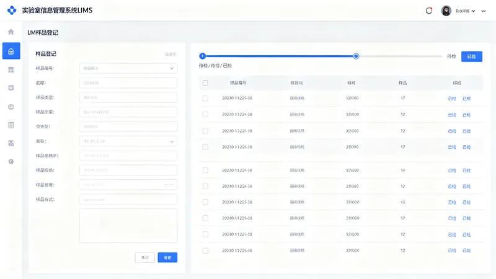The image size is (496, 279).
Task: Click the third column header in the table
Action: pos(351,83)
